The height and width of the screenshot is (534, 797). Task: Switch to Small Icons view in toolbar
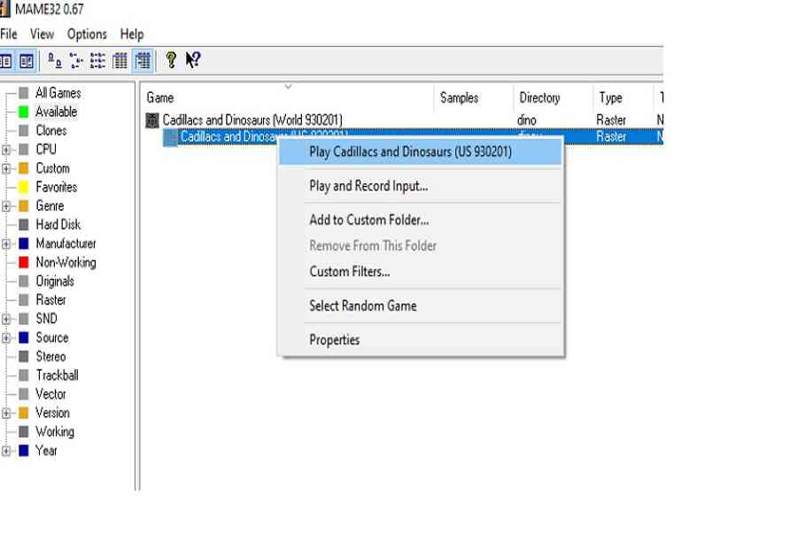coord(76,60)
